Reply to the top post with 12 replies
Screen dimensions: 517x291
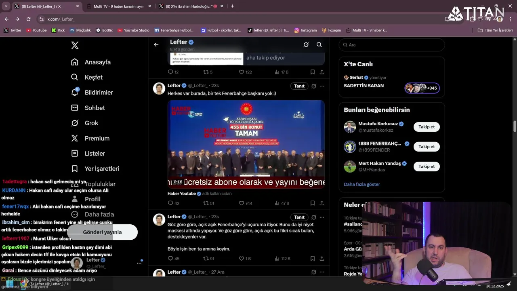point(173,72)
